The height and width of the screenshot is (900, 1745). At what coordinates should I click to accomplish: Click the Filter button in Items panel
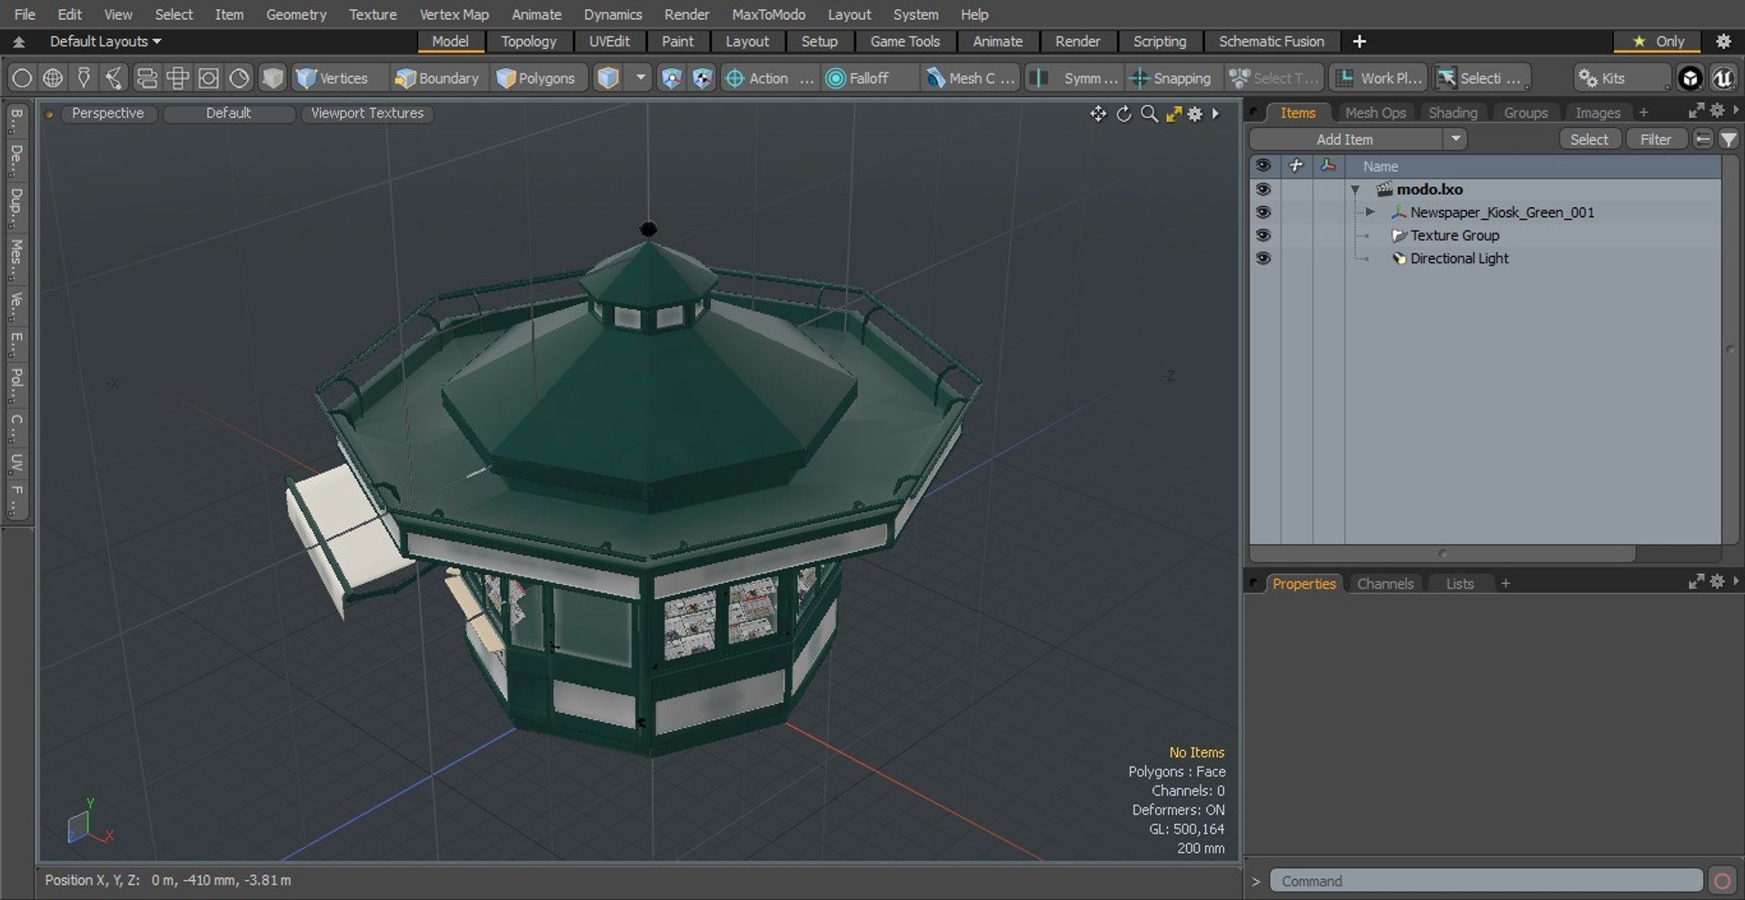click(x=1656, y=139)
